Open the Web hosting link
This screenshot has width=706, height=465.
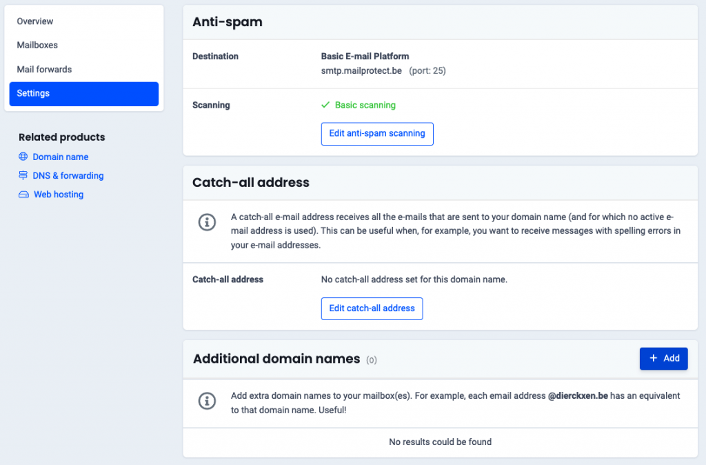click(59, 194)
